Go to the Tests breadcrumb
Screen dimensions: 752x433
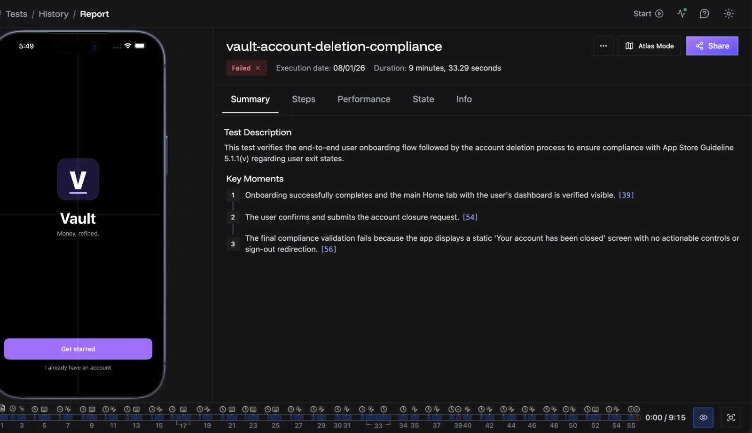pyautogui.click(x=16, y=14)
